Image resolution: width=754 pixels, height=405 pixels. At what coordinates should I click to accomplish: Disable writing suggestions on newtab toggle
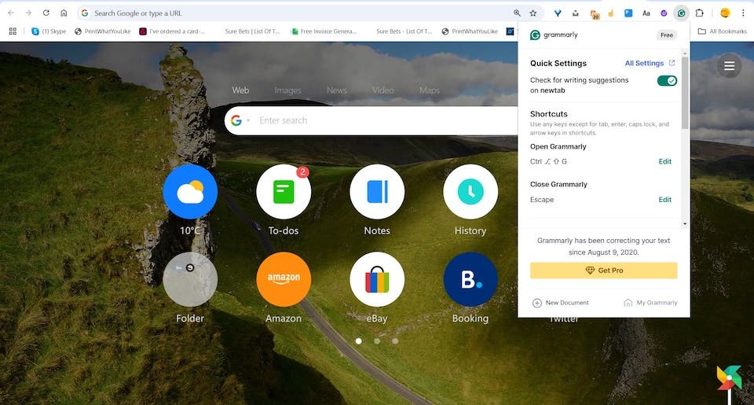click(x=667, y=80)
